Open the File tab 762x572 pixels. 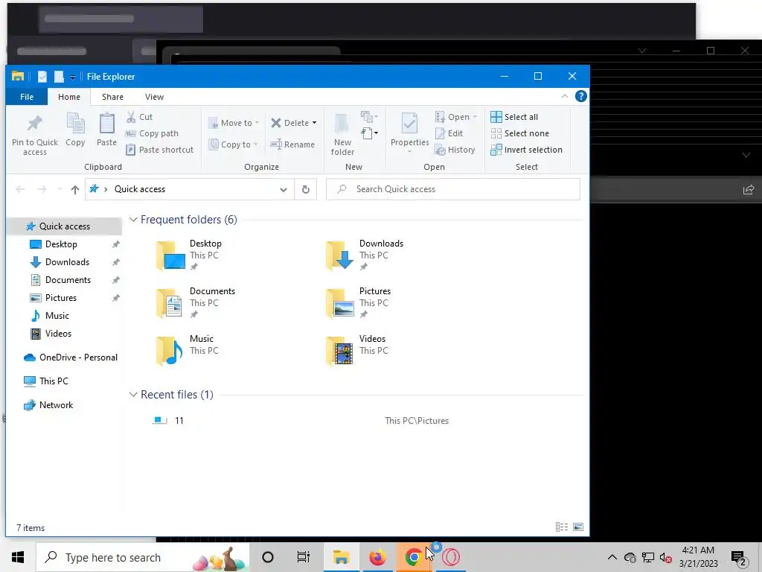tap(27, 97)
